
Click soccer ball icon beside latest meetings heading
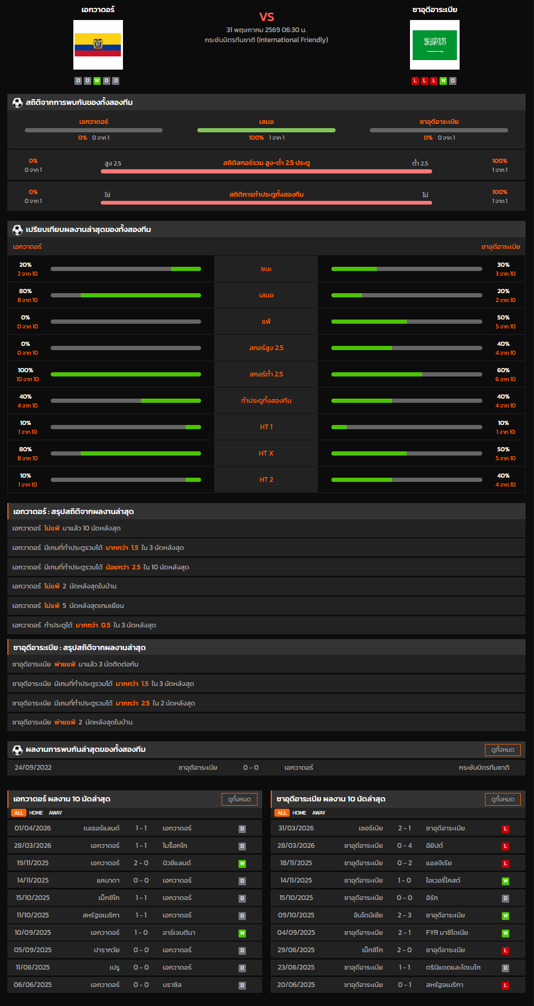pos(17,749)
